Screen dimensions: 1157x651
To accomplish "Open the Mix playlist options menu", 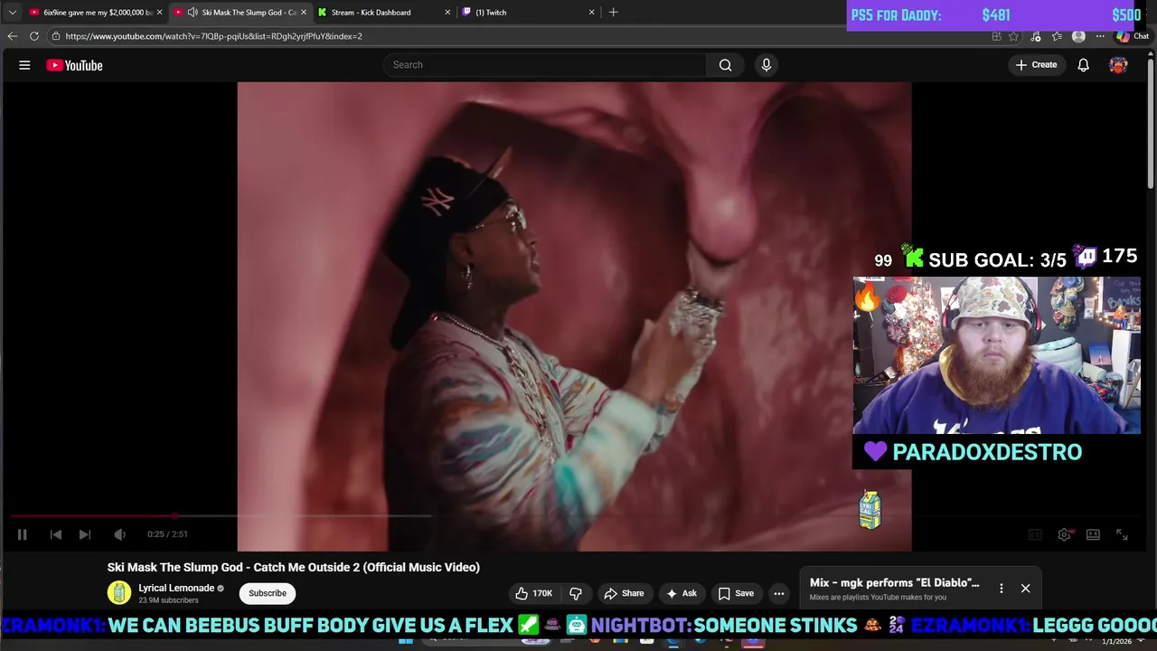I will click(x=1001, y=589).
